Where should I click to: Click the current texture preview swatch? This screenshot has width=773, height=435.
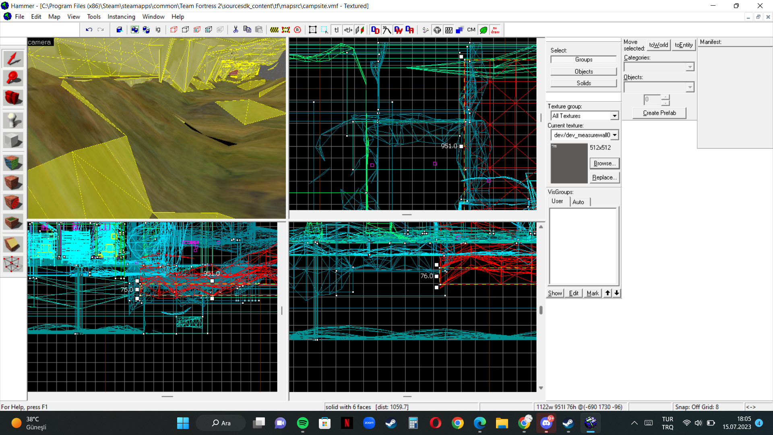pos(569,164)
